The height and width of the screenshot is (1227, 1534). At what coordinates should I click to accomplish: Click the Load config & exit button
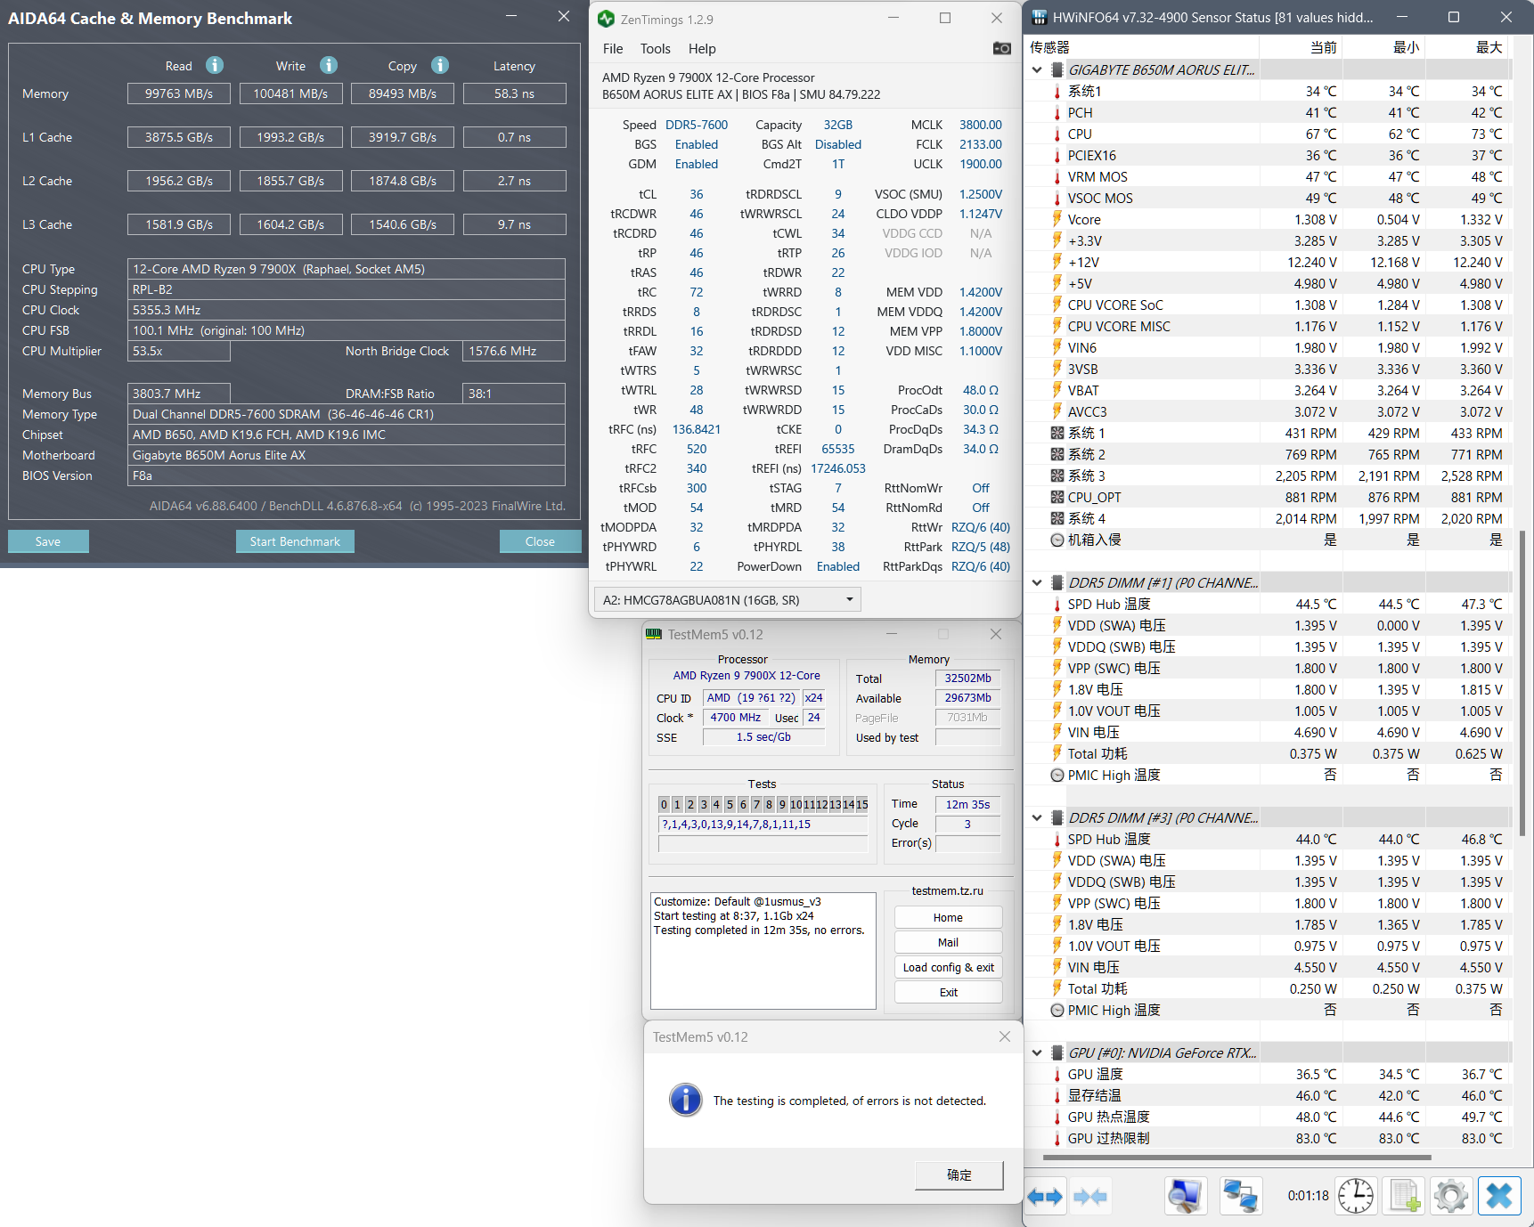click(948, 967)
